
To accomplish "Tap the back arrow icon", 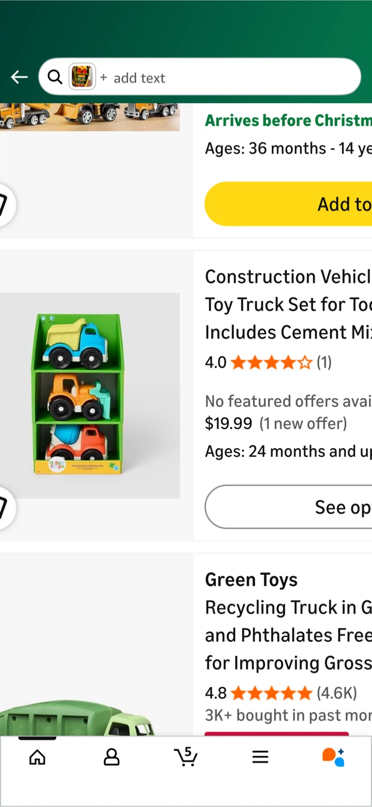I will (19, 77).
